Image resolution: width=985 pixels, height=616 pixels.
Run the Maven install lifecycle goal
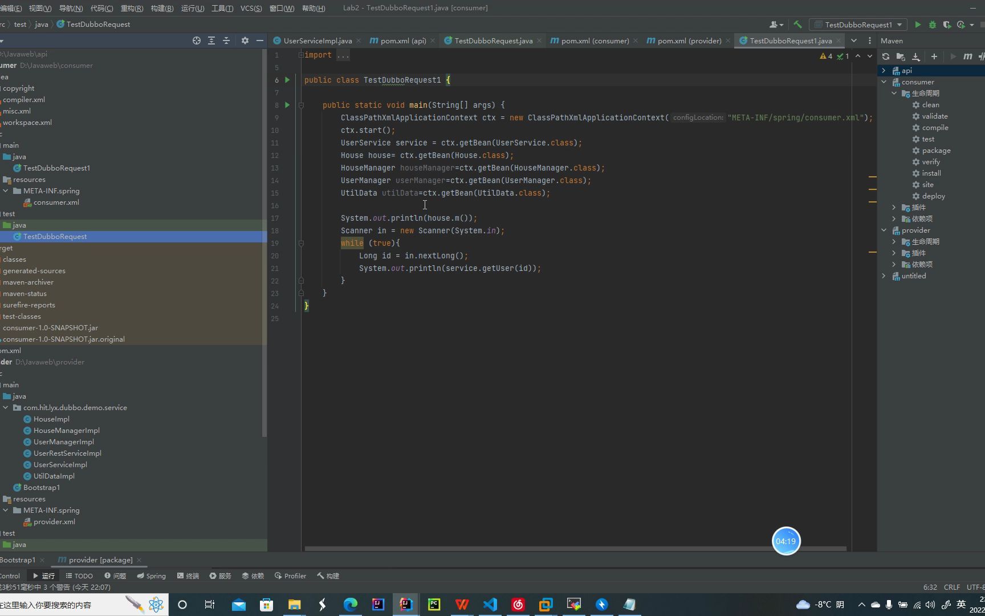click(x=931, y=173)
